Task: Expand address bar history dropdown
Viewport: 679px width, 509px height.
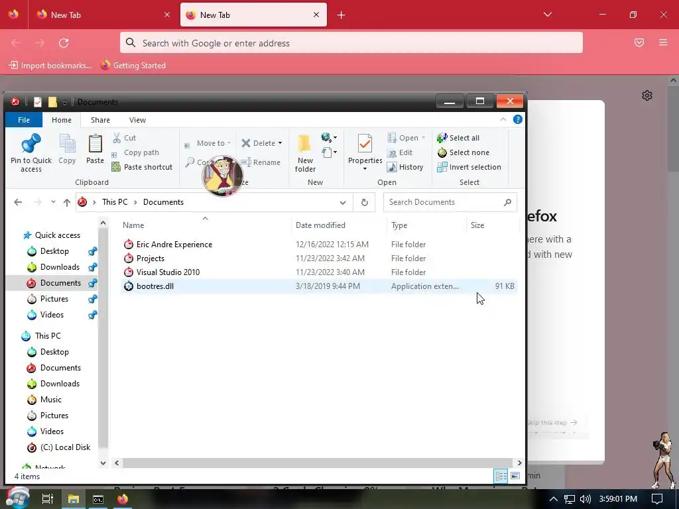Action: [x=343, y=203]
